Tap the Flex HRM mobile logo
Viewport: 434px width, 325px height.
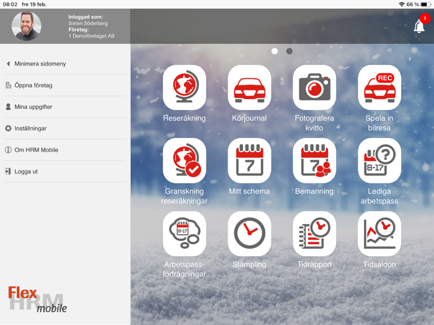click(37, 299)
